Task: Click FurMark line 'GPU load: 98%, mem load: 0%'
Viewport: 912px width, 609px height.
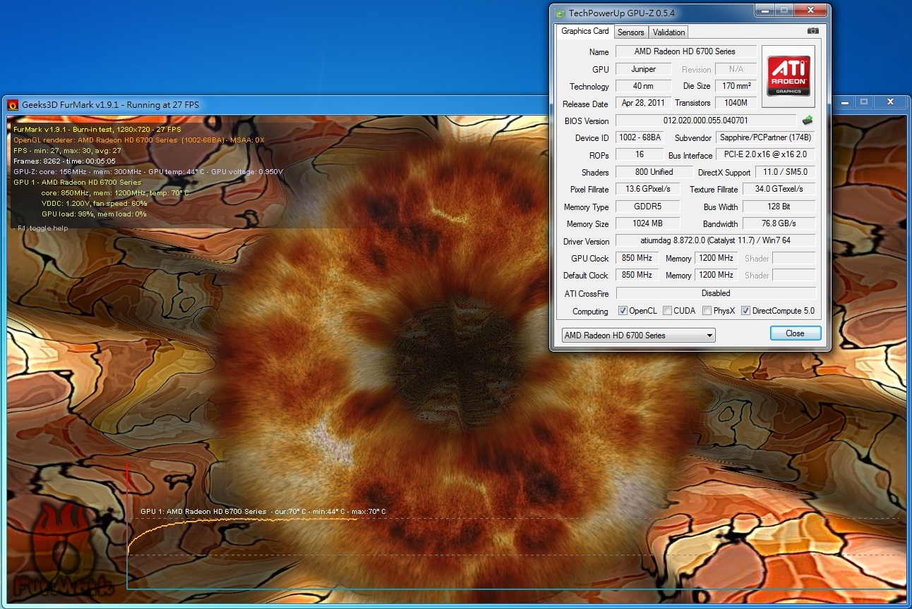Action: click(94, 214)
